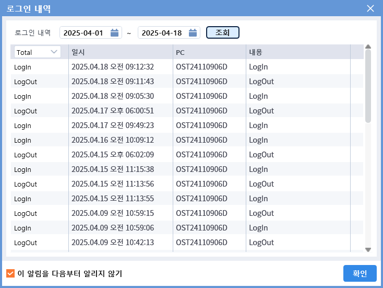Open the start date calendar picker
The image size is (383, 288).
click(x=115, y=33)
